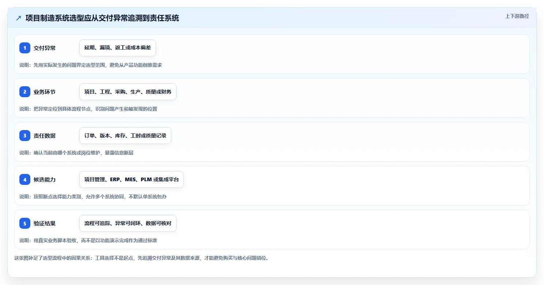Click the chip 延期、漏项、返工或成本偏差

click(x=118, y=48)
